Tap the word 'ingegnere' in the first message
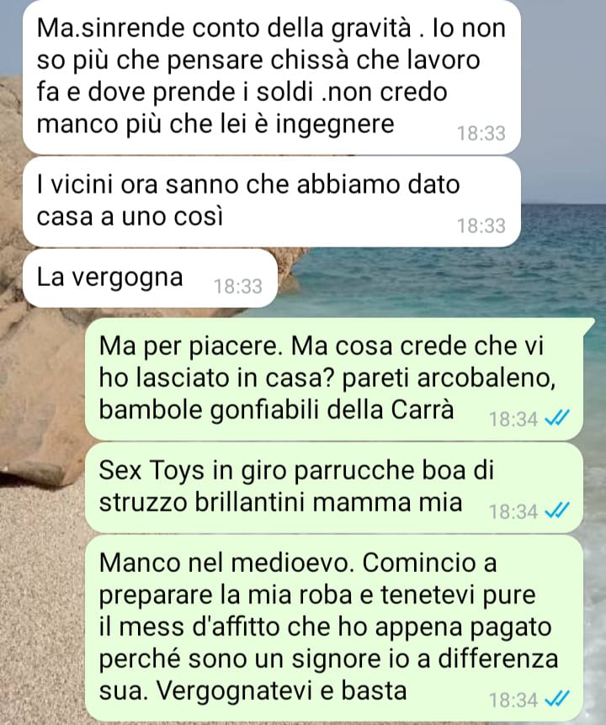The image size is (606, 725). coord(335,124)
